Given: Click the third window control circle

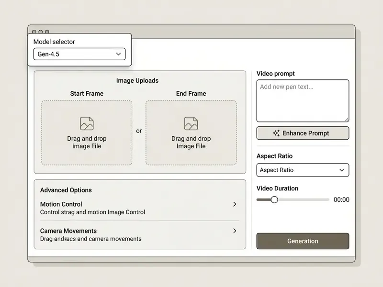Looking at the screenshot, I should (x=47, y=32).
